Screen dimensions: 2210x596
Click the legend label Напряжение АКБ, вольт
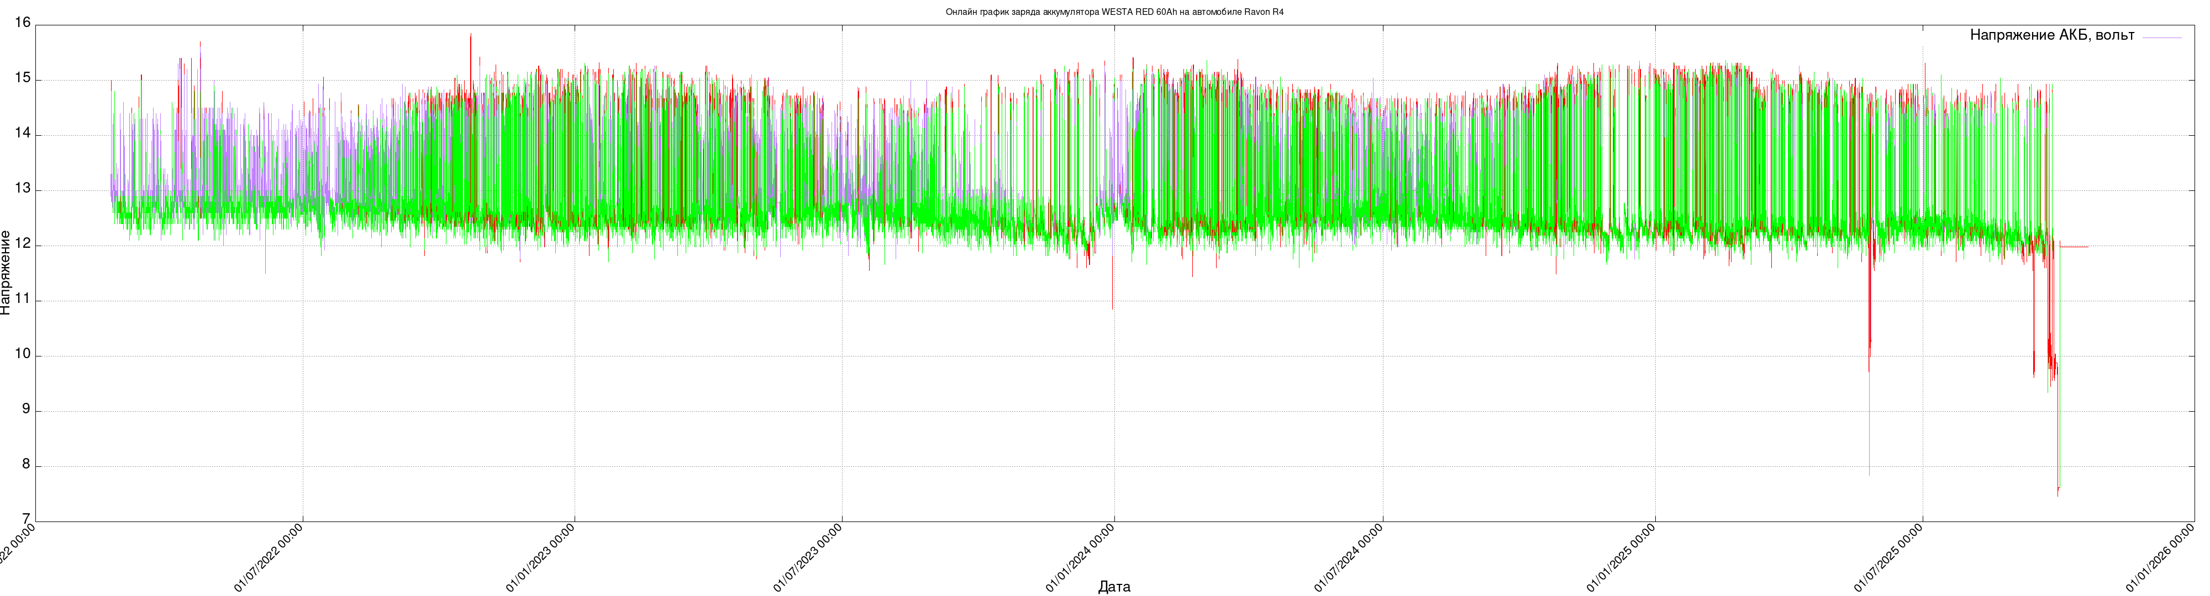coord(2051,35)
